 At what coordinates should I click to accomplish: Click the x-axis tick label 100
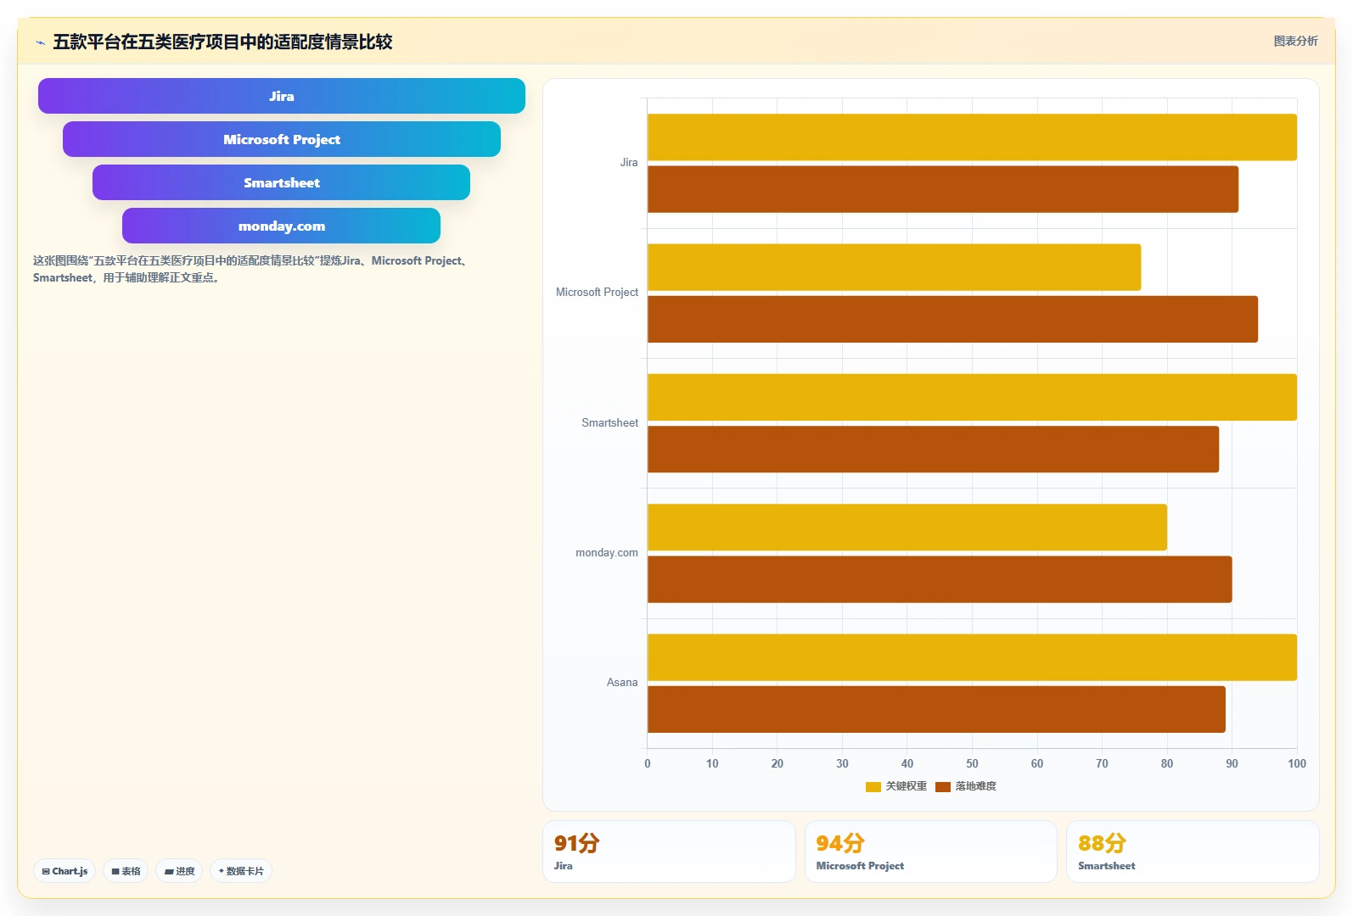tap(1296, 763)
